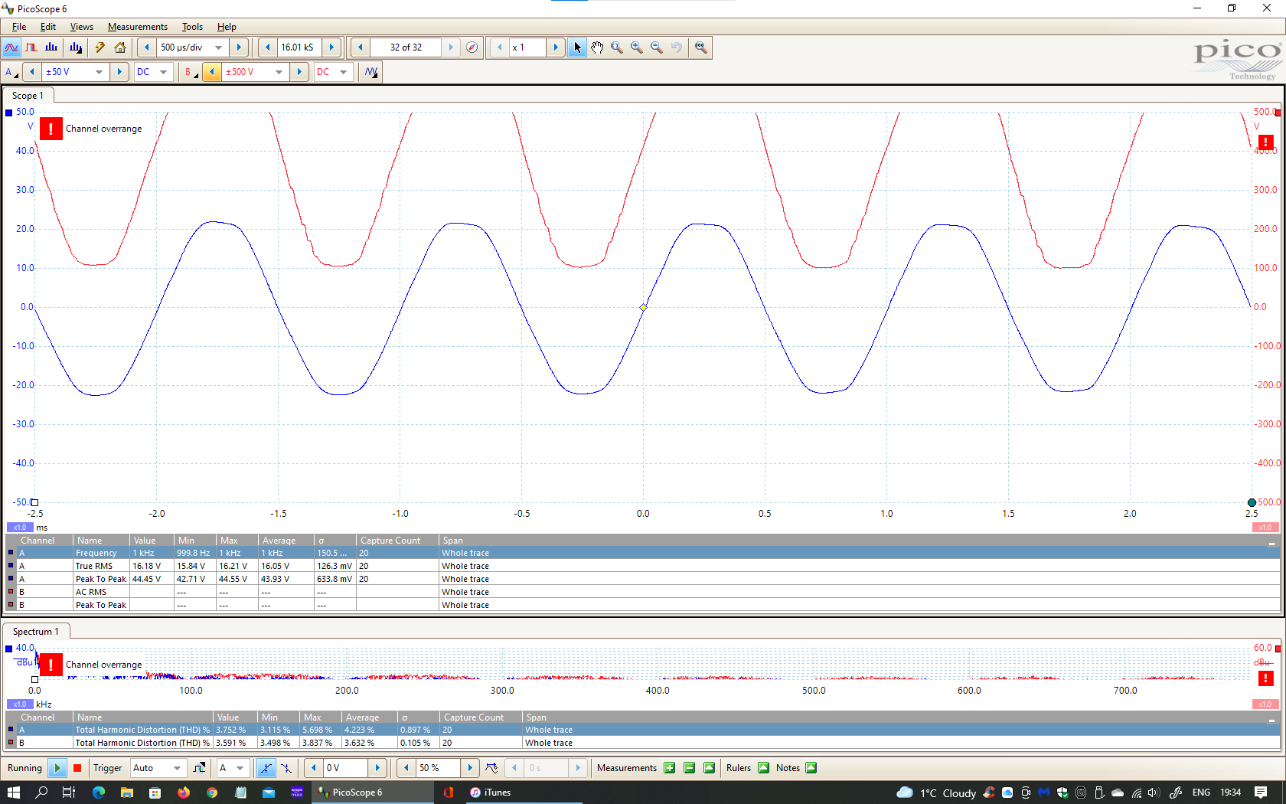The height and width of the screenshot is (804, 1286).
Task: Decrease number of samples 16.01 kS
Action: coord(267,47)
